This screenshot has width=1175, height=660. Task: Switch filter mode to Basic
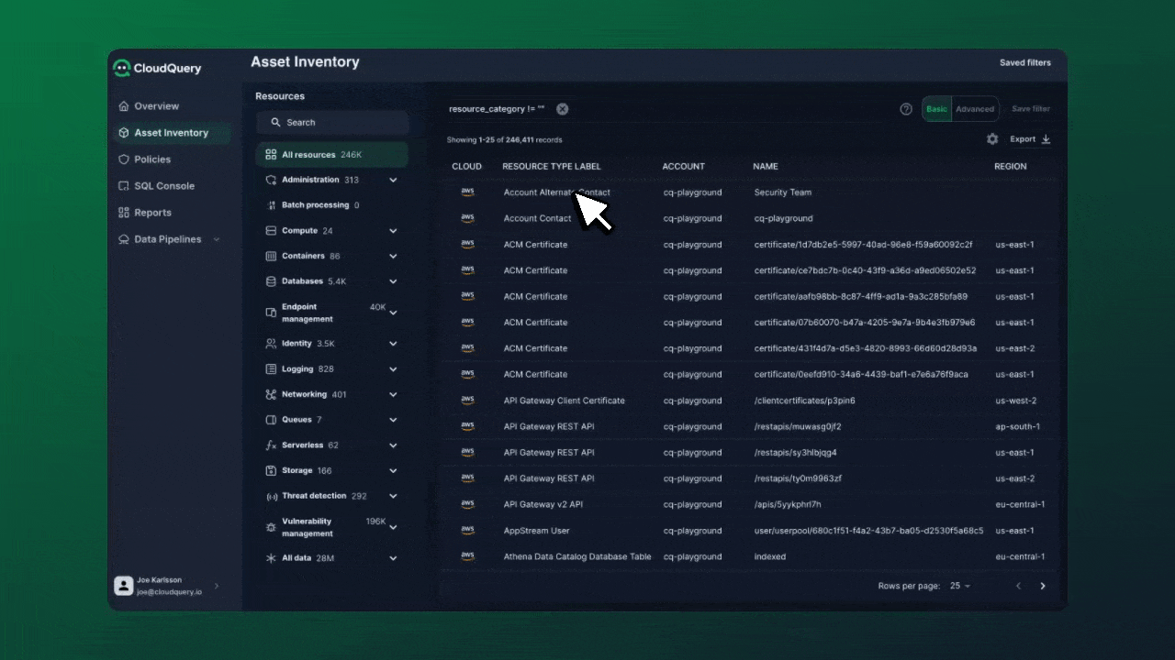point(936,109)
